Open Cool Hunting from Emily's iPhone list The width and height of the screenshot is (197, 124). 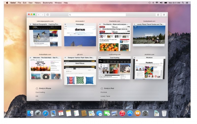click(x=40, y=92)
